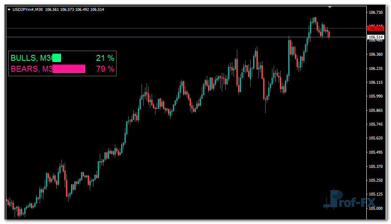Click the 21 % bulls percentage value

coord(104,58)
